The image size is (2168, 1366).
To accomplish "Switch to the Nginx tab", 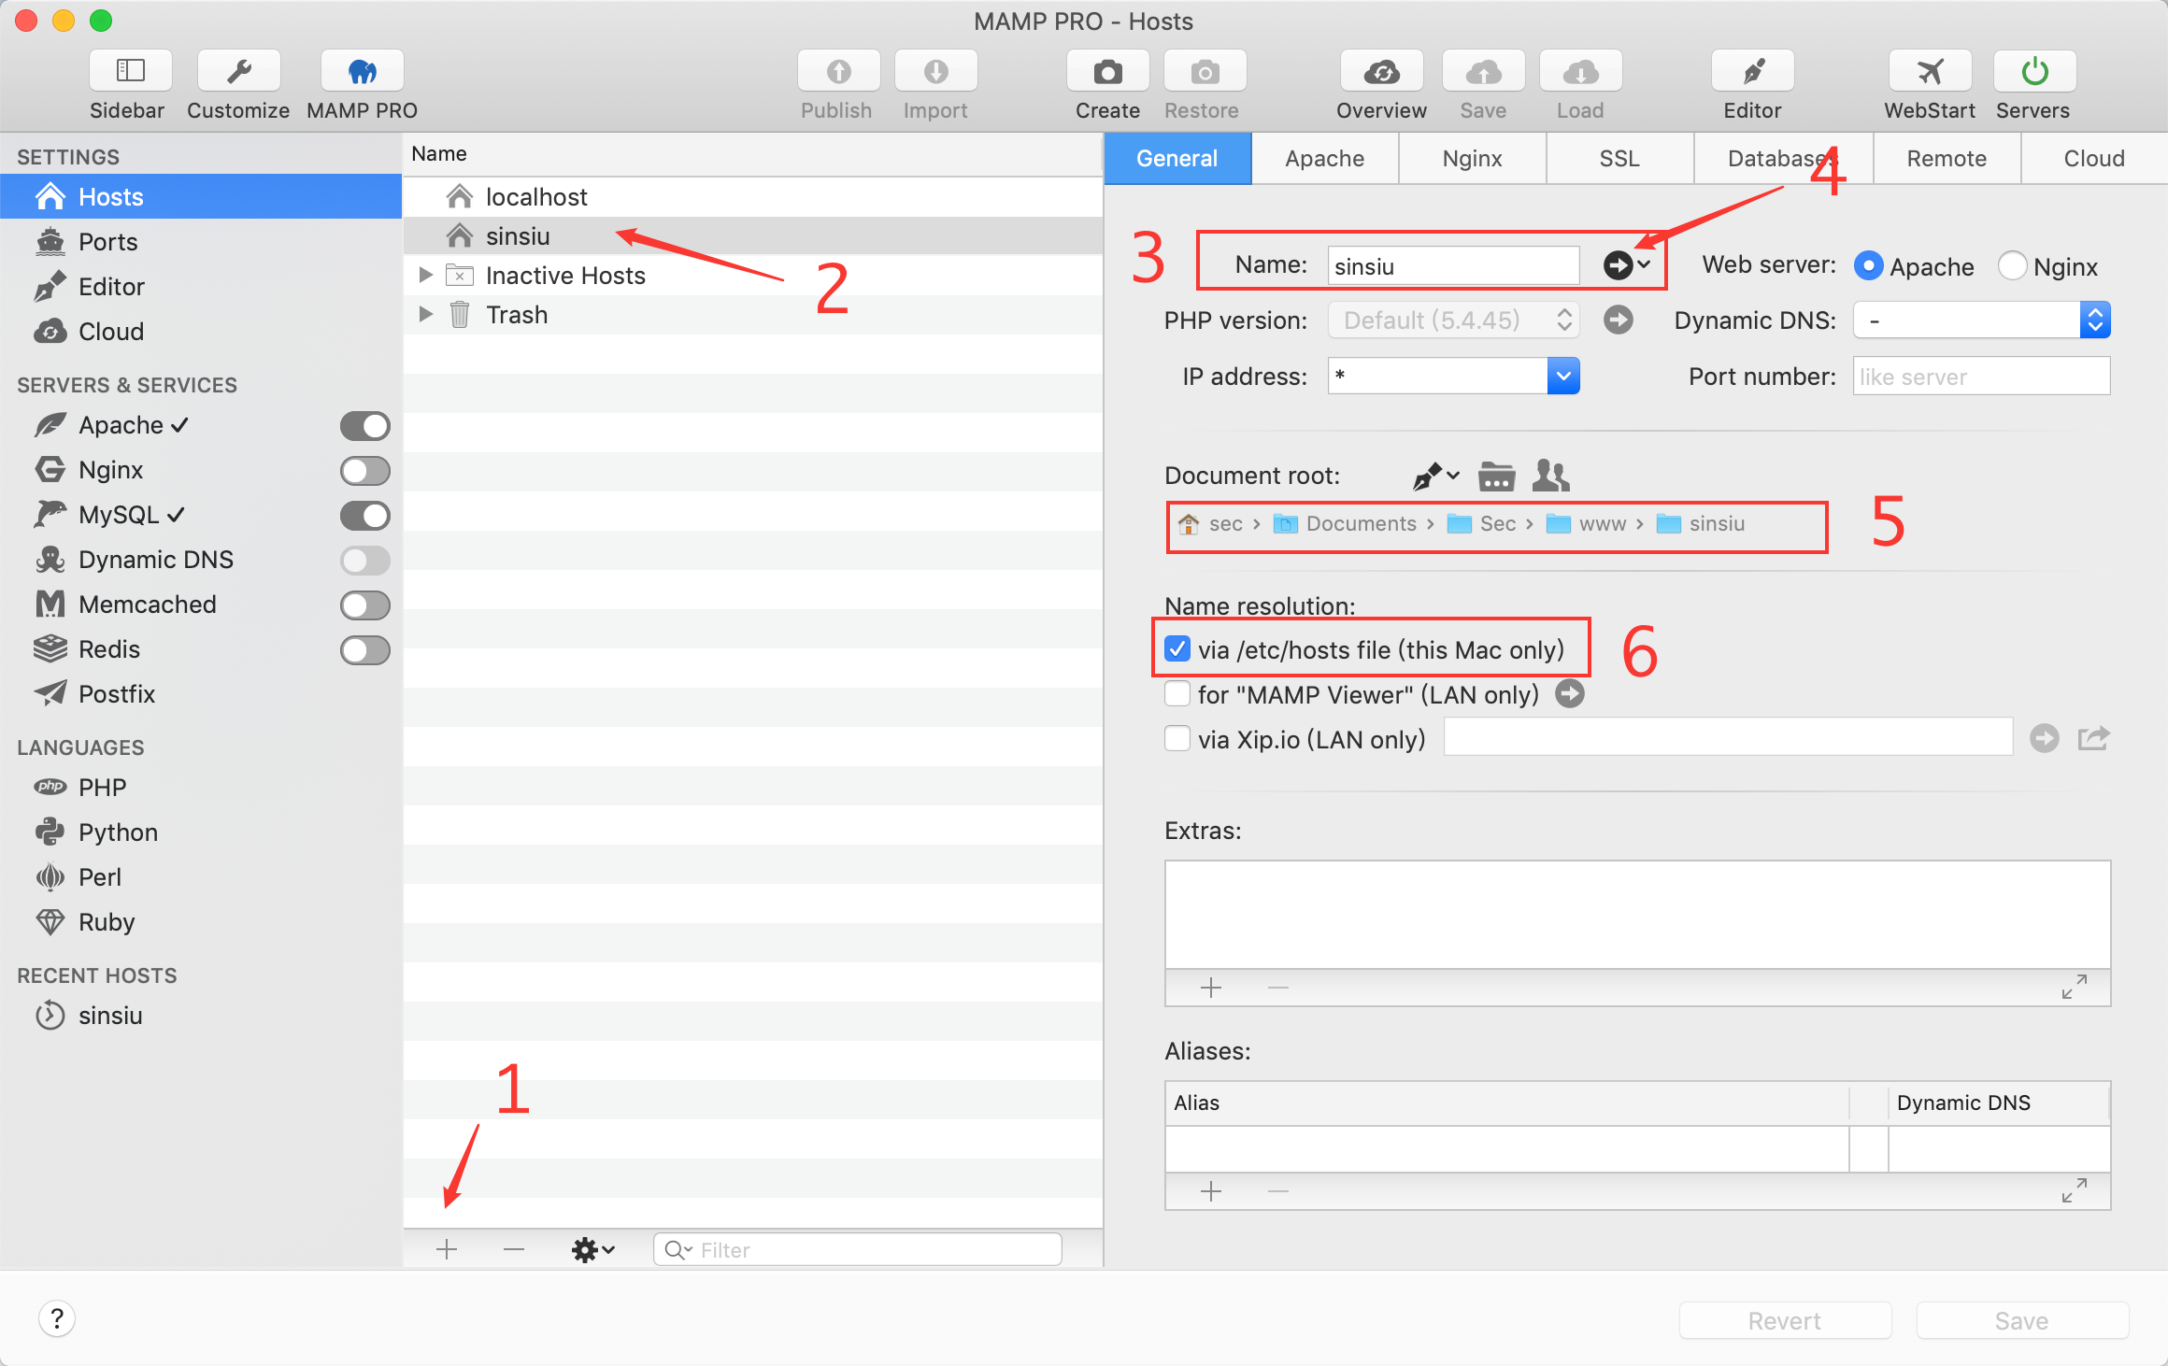I will [1472, 159].
